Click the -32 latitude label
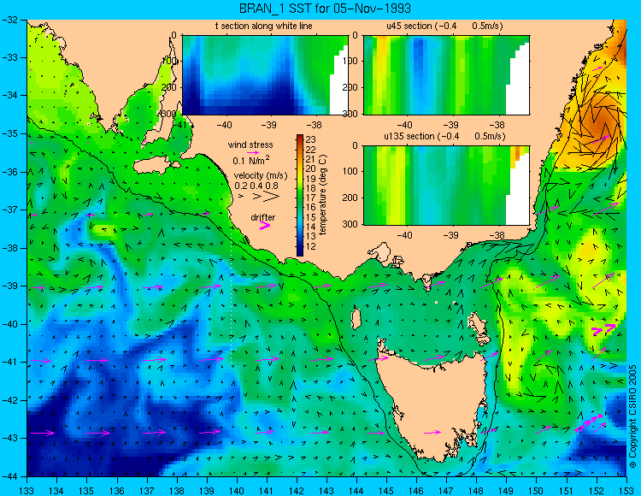Viewport: 641px width, 496px height. pyautogui.click(x=11, y=19)
